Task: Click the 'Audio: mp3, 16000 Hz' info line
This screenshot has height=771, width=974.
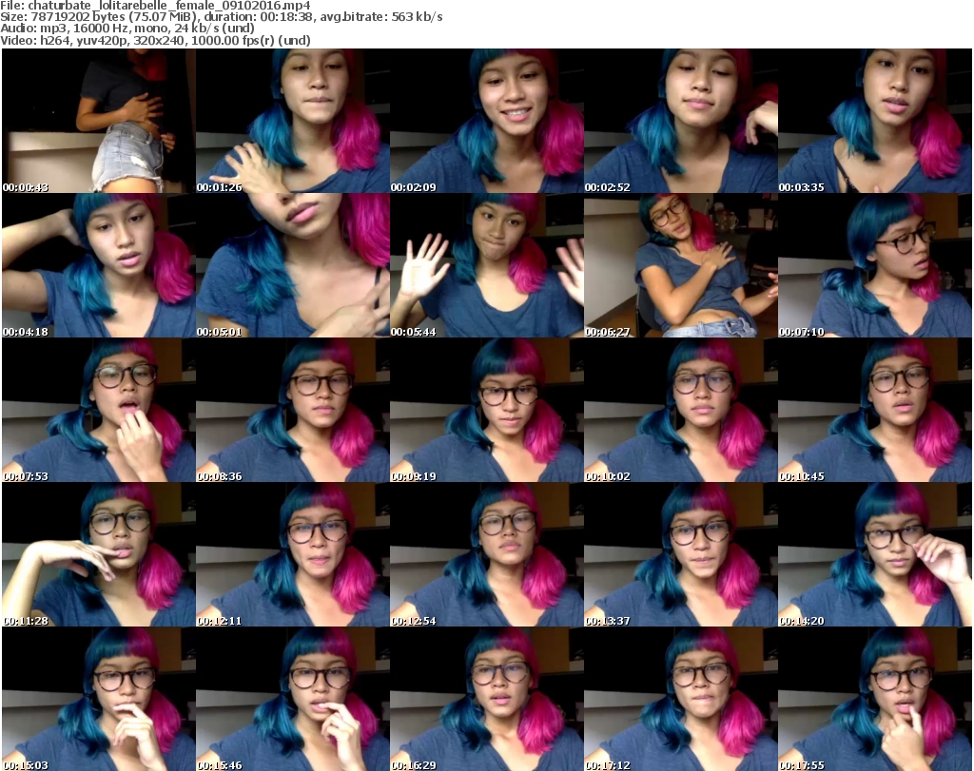Action: (127, 29)
